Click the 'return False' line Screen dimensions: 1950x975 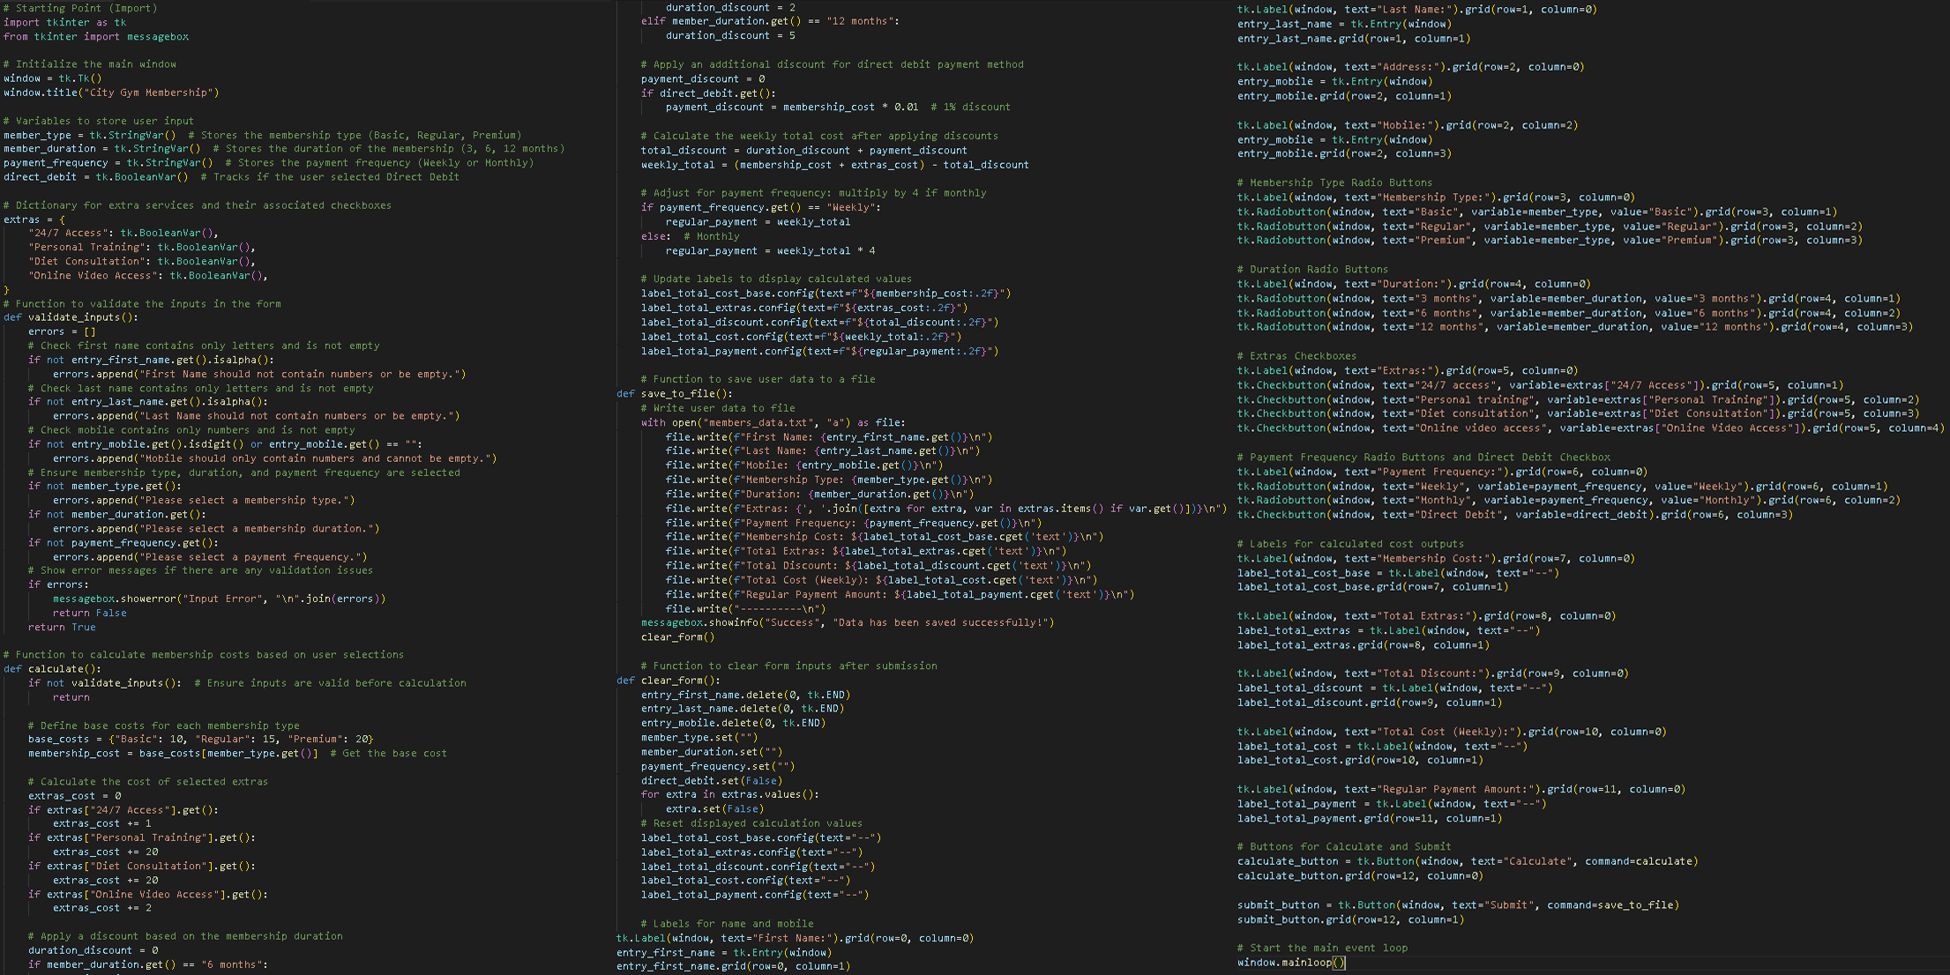point(90,613)
